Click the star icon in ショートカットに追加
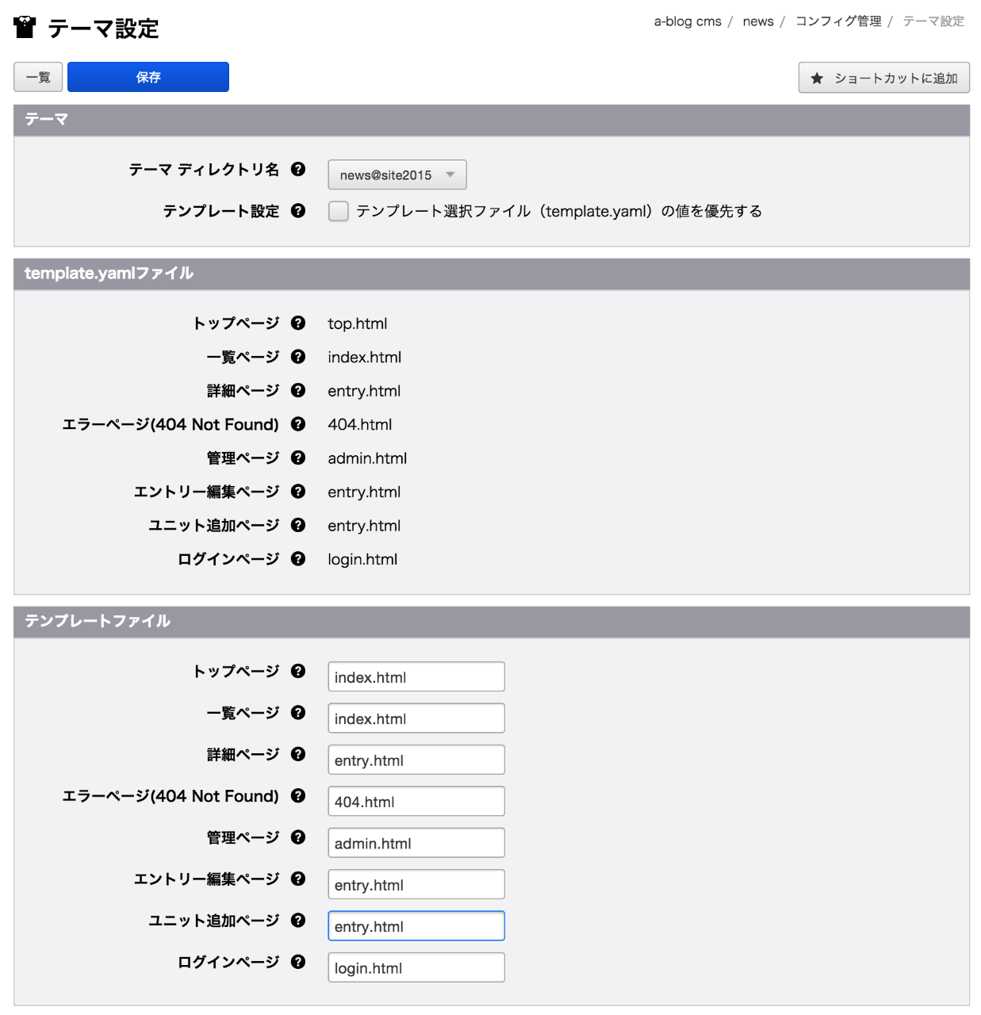The image size is (981, 1015). click(816, 77)
